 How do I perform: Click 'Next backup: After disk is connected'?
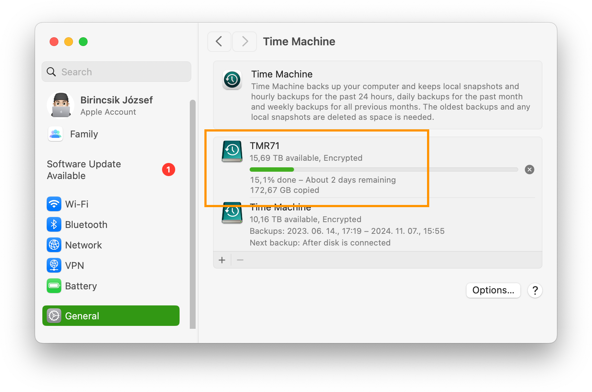pos(320,243)
